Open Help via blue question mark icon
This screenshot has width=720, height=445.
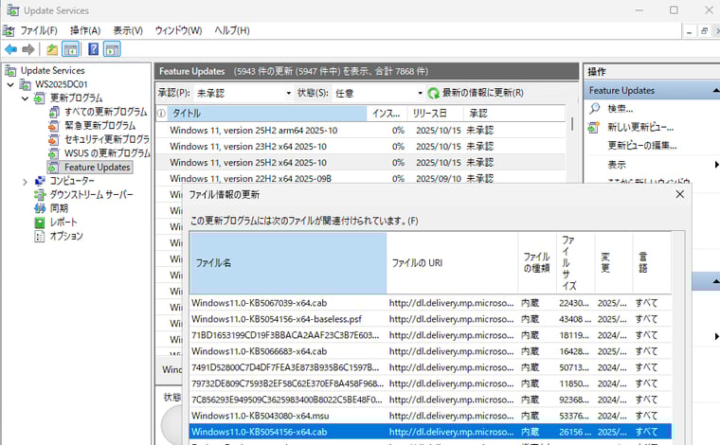tap(93, 49)
